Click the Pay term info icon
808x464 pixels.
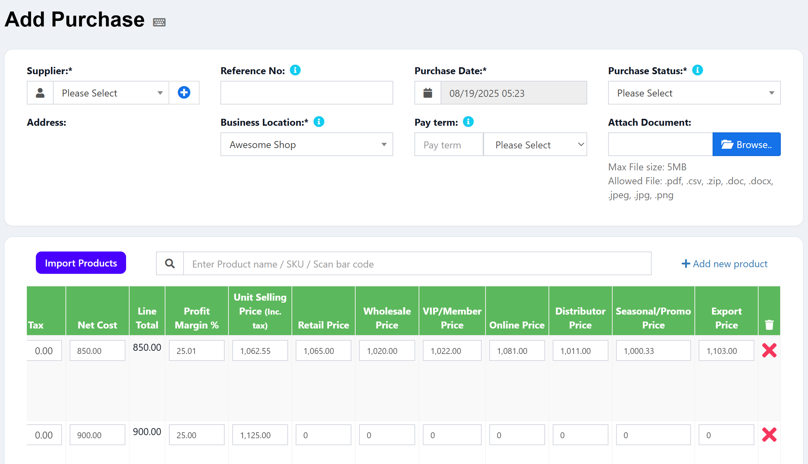[x=468, y=122]
